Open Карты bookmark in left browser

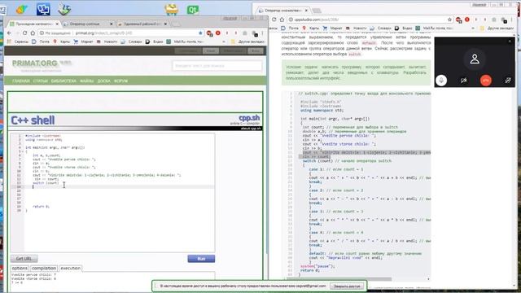coord(62,42)
